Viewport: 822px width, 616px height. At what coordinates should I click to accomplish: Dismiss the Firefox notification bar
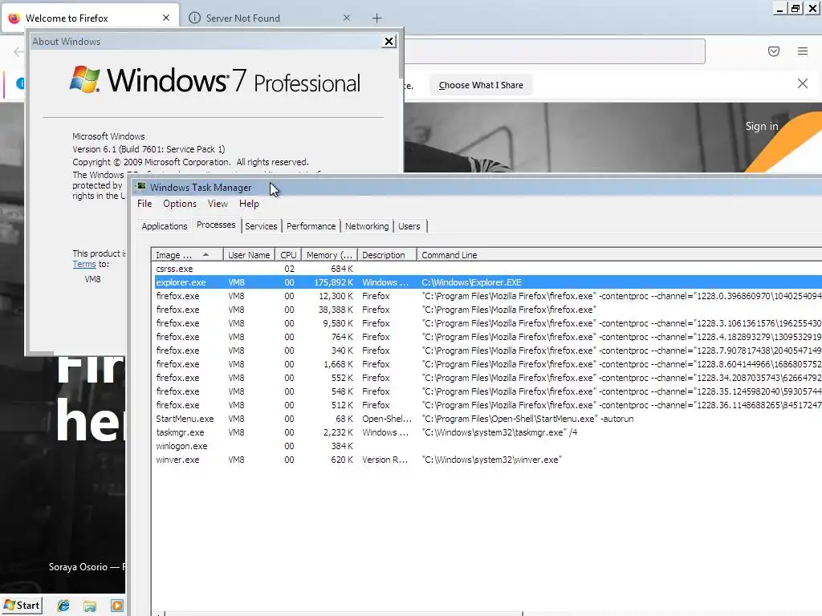coord(803,83)
